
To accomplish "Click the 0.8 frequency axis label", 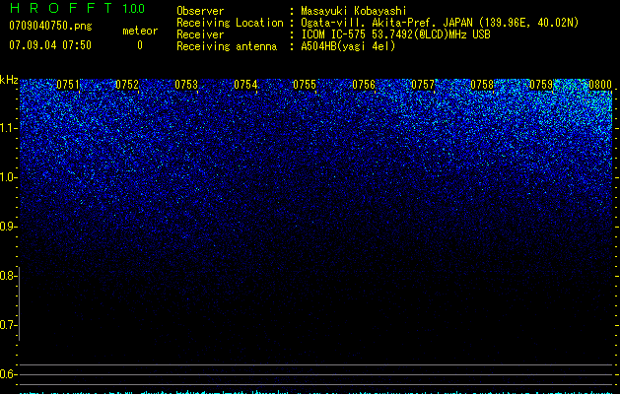I will tap(9, 276).
